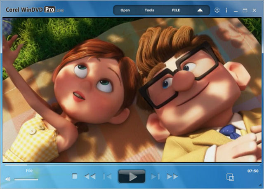This screenshot has height=189, width=264.
Task: Click the eject disc icon
Action: (x=200, y=10)
